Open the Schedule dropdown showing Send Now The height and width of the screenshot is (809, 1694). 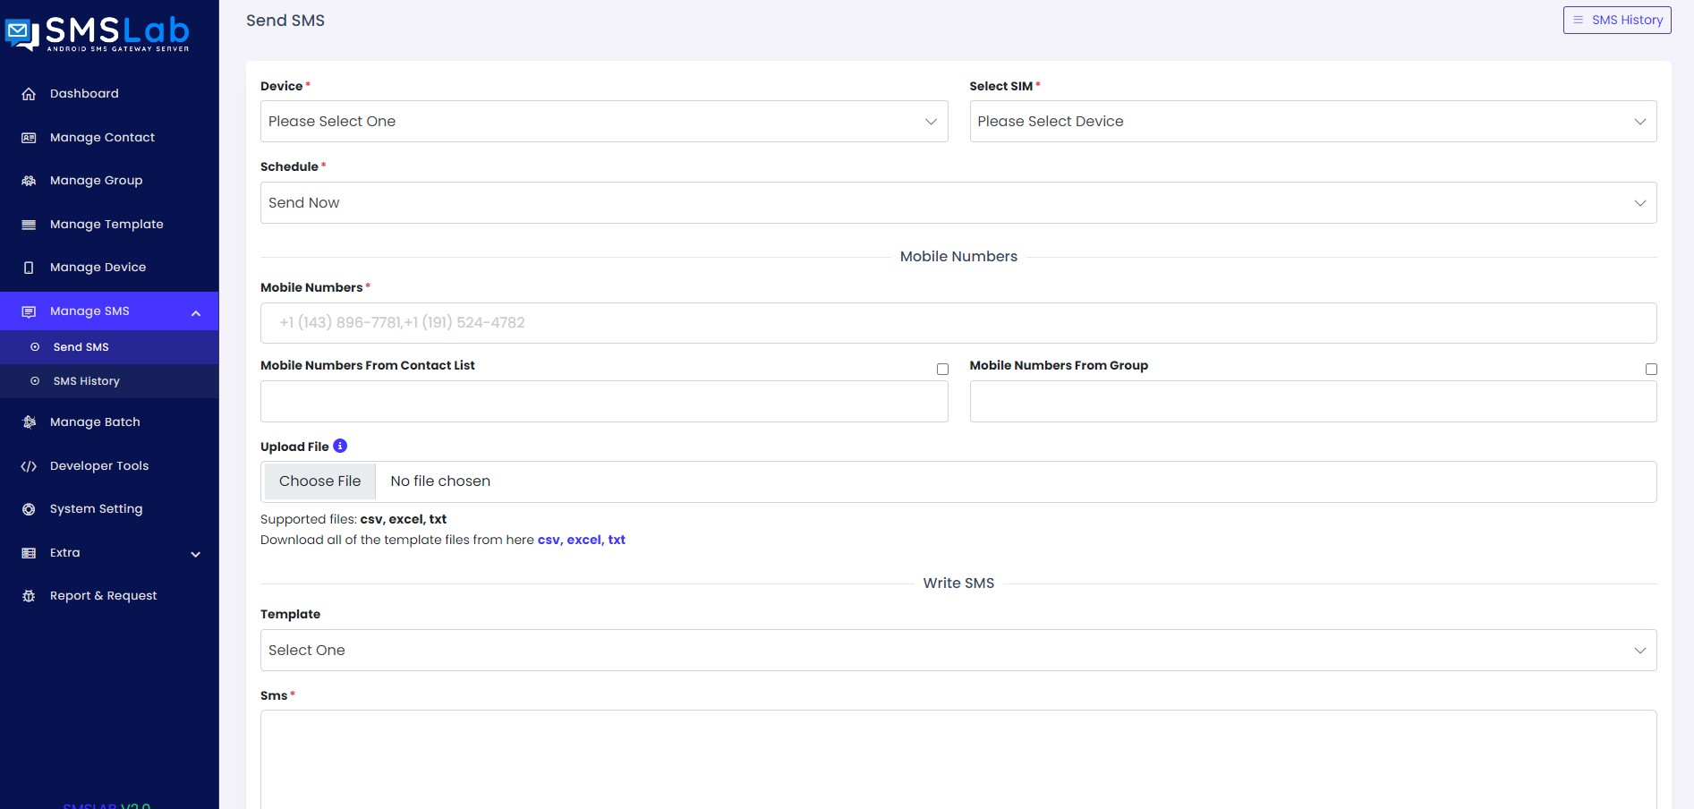(x=958, y=203)
